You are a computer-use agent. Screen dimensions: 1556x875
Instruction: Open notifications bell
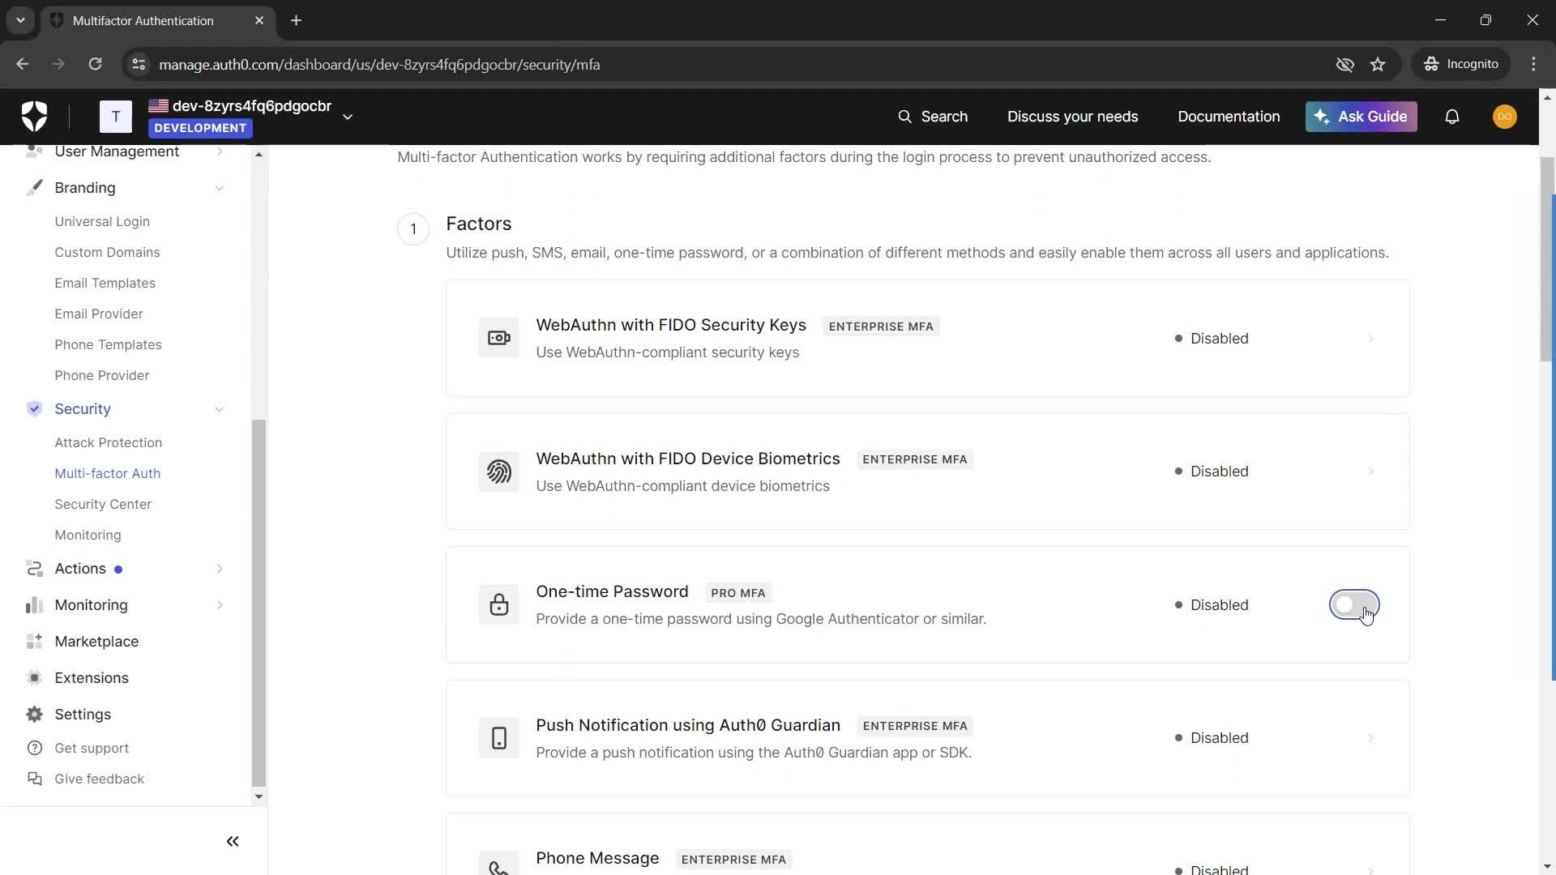(1452, 117)
